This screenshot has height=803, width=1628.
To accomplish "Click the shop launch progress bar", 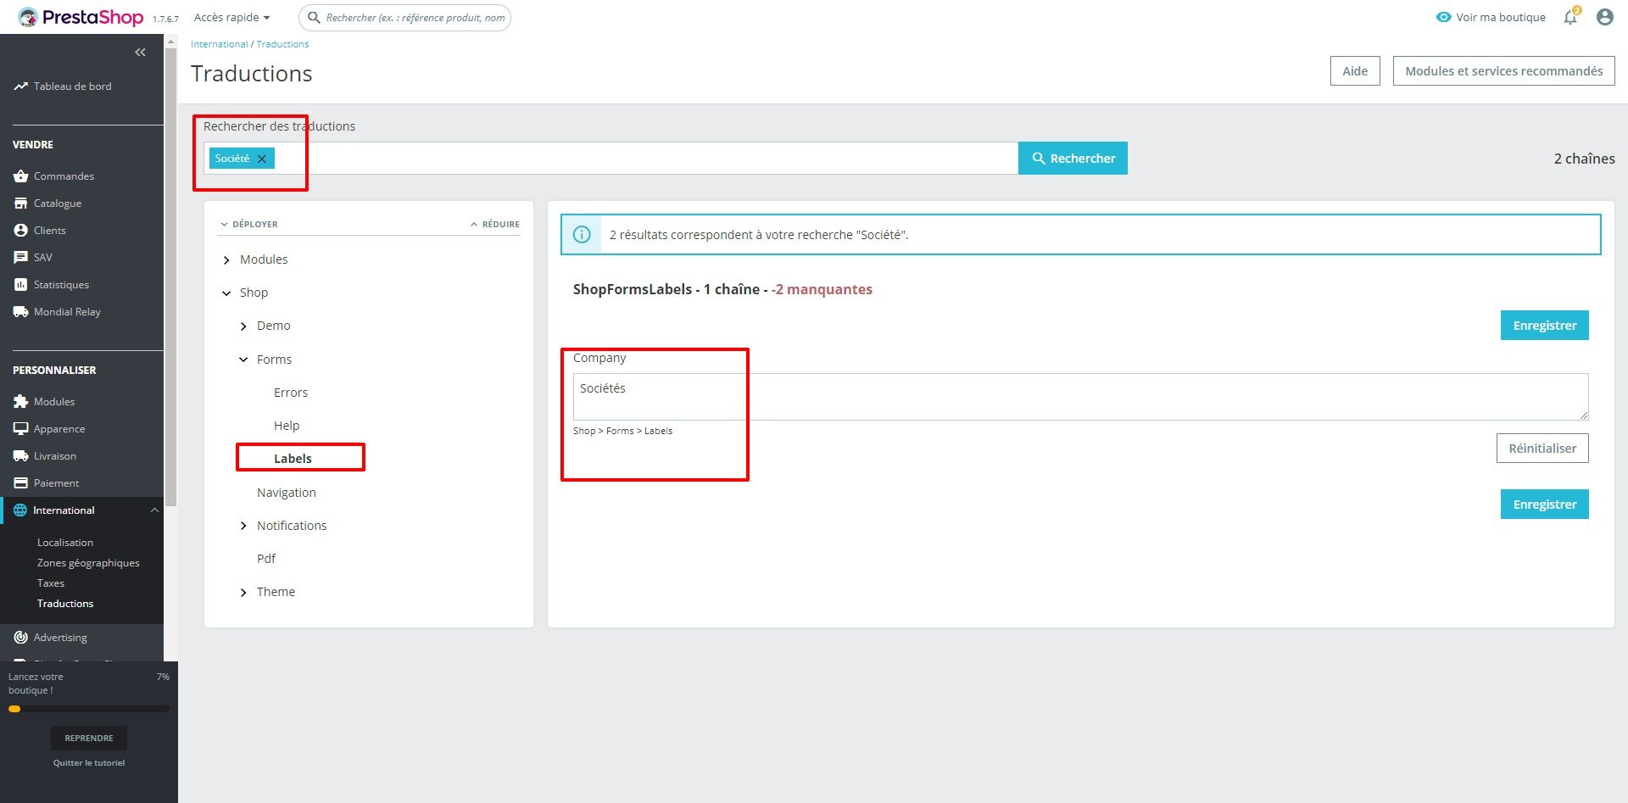I will point(89,709).
